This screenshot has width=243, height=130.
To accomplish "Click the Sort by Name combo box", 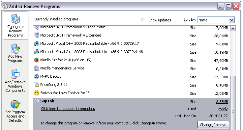I will point(216,20).
